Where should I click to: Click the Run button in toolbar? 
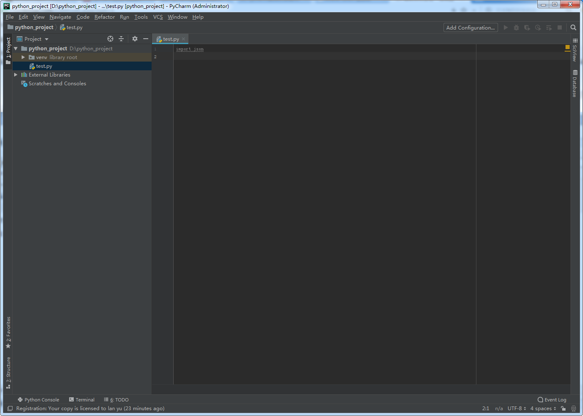(x=506, y=27)
